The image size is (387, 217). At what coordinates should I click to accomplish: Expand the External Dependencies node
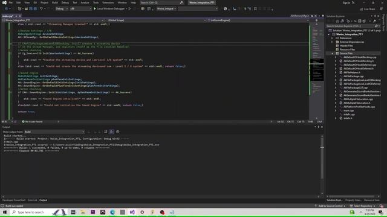pyautogui.click(x=332, y=42)
